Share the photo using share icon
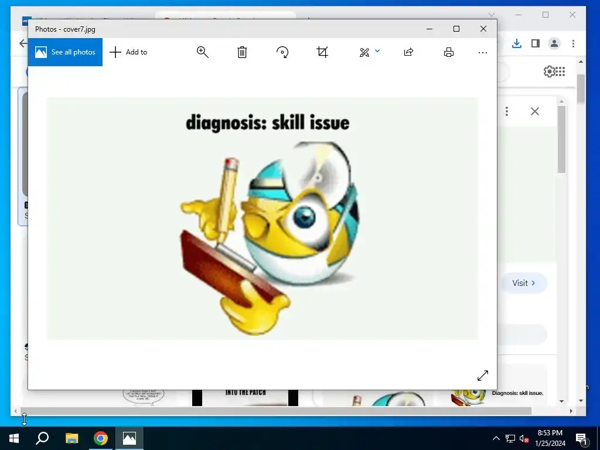 click(408, 52)
